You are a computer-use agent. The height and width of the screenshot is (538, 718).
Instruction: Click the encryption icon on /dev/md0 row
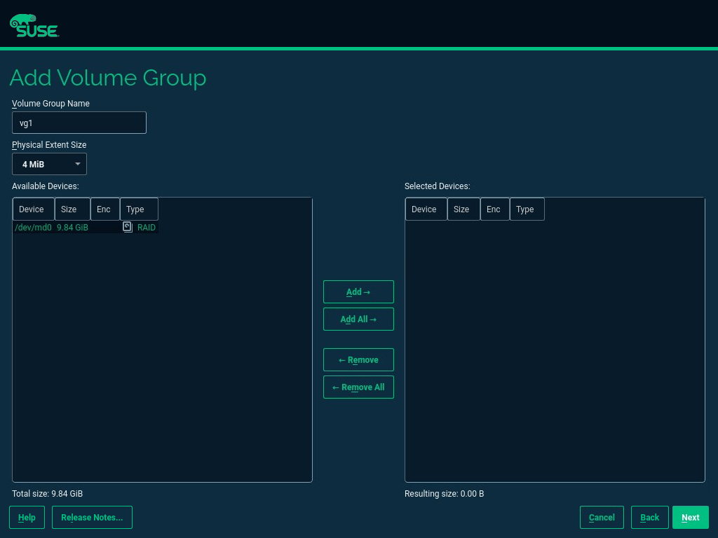click(127, 227)
